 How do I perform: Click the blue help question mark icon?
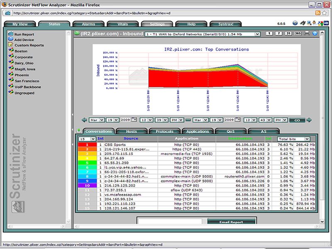pos(315,34)
